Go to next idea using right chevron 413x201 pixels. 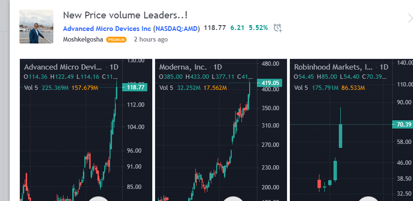410,18
